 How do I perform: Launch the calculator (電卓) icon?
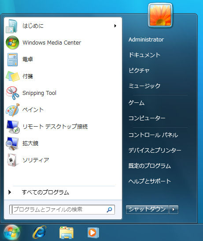click(12, 60)
